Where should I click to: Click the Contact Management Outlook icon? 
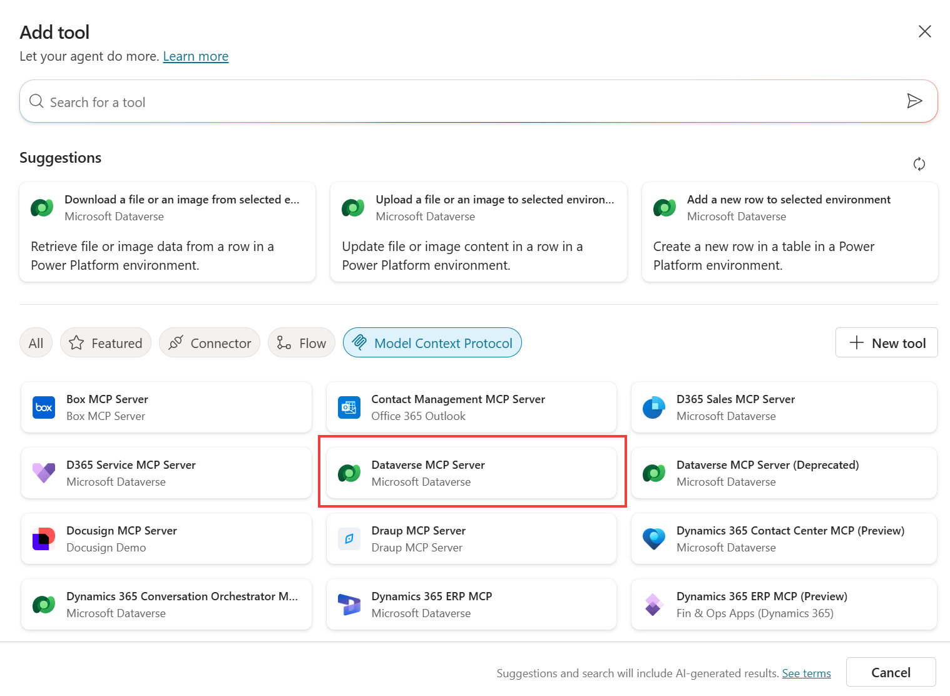tap(349, 407)
